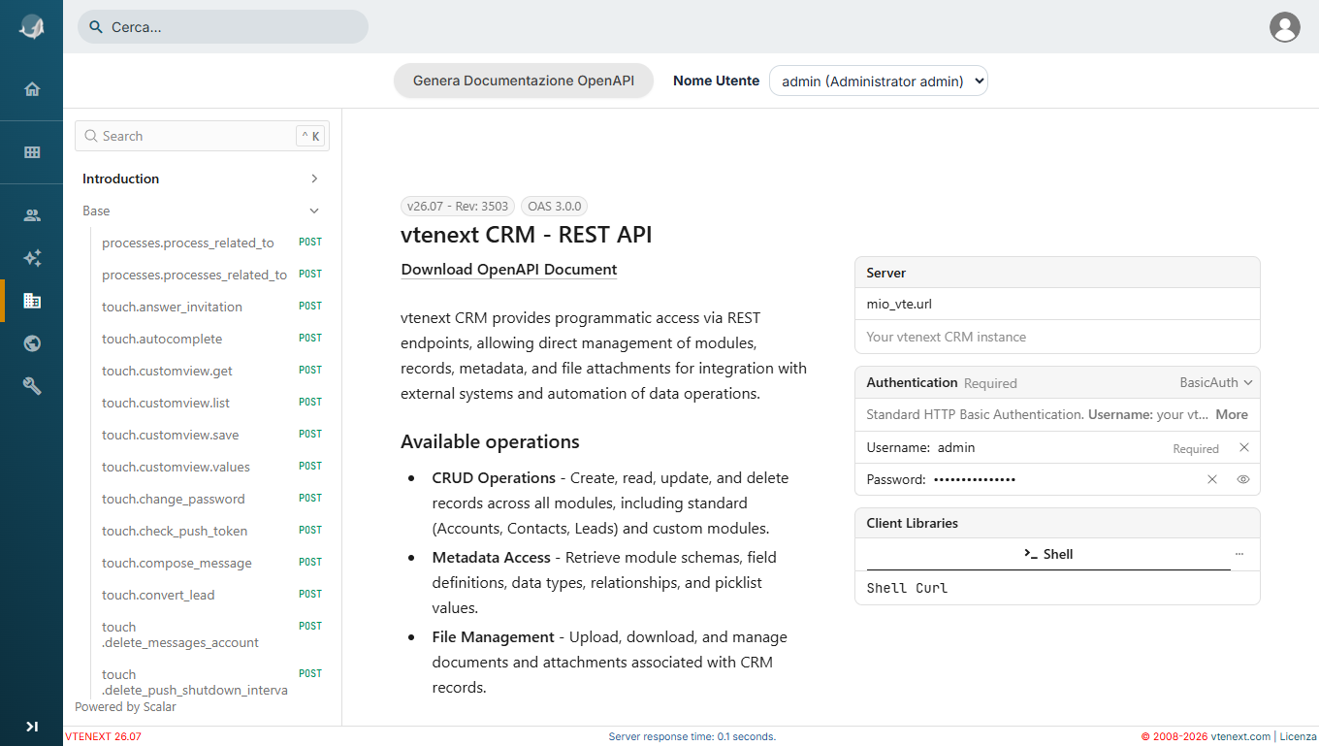This screenshot has width=1319, height=746.
Task: Select the building company icon in sidebar
Action: tap(32, 301)
